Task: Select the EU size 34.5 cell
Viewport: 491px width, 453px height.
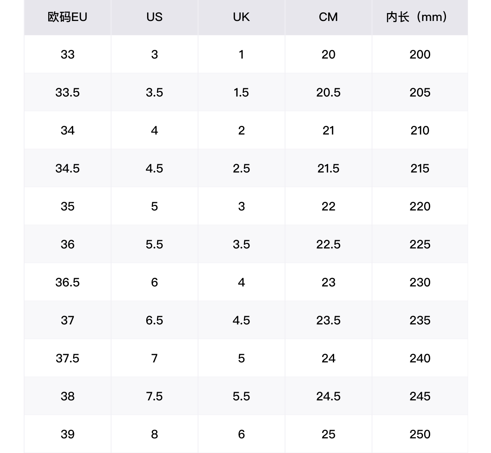Action: pyautogui.click(x=67, y=168)
